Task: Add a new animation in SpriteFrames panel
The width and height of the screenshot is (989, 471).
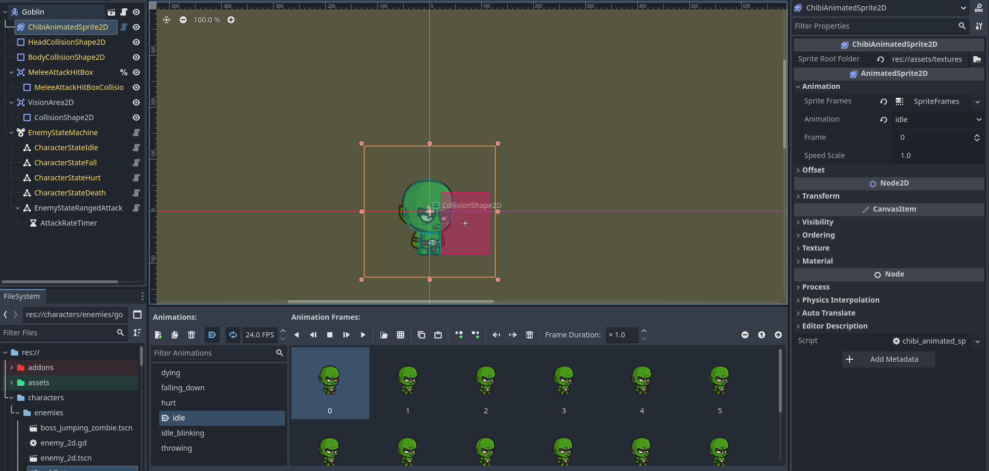Action: tap(158, 335)
